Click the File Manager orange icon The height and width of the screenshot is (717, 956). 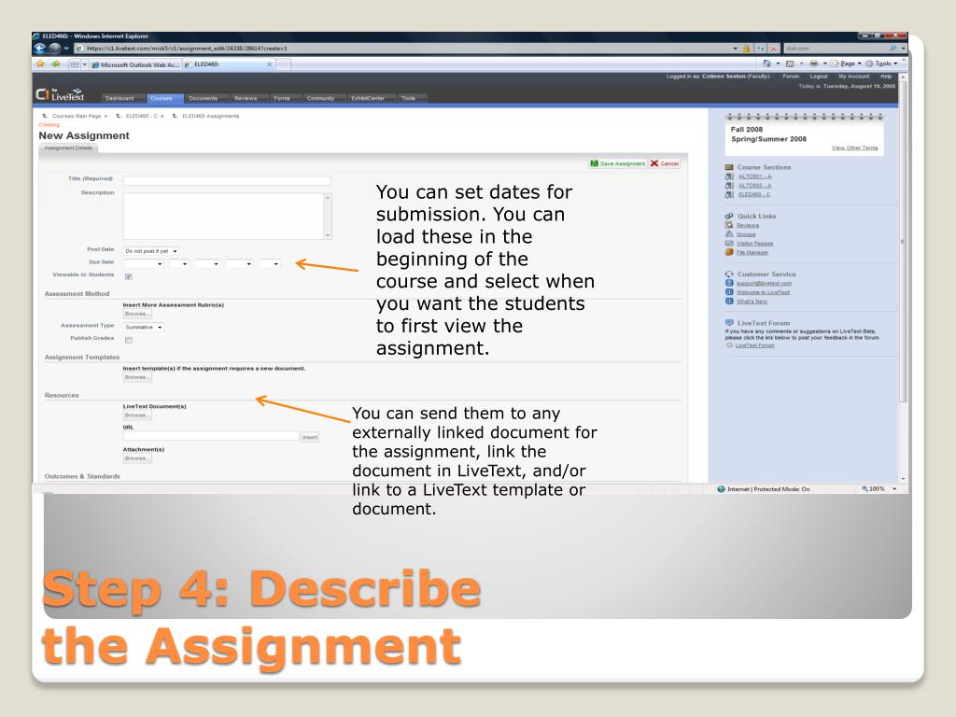[729, 252]
